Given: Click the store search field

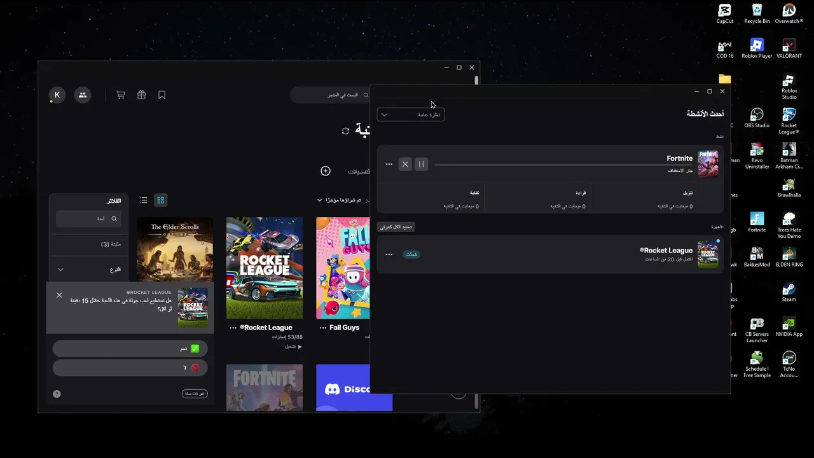Looking at the screenshot, I should click(x=331, y=95).
